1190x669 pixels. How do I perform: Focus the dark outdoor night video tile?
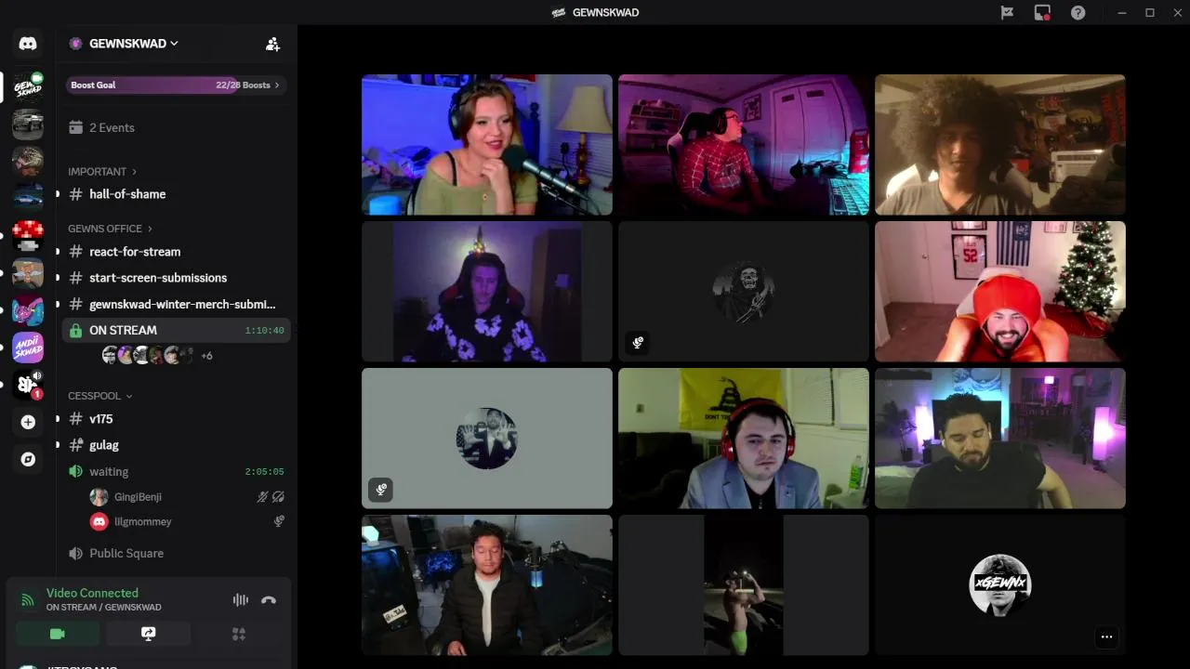click(744, 585)
